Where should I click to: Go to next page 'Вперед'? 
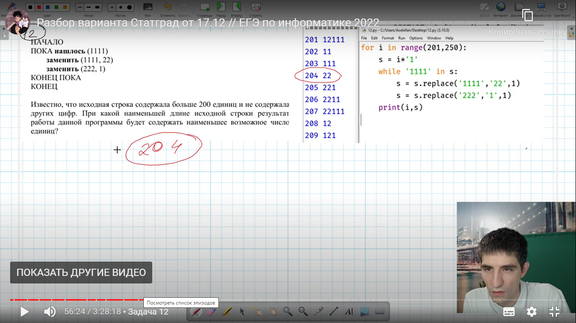(x=237, y=8)
